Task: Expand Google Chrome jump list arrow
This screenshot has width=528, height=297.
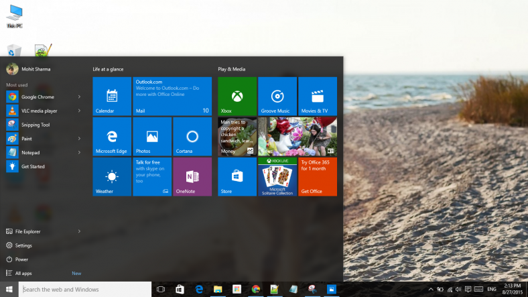Action: (80, 97)
